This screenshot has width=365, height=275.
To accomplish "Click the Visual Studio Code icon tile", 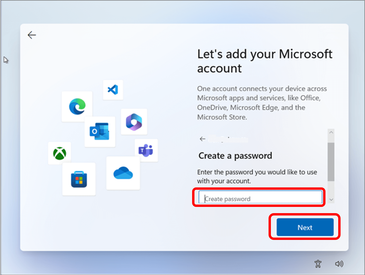I will (113, 90).
